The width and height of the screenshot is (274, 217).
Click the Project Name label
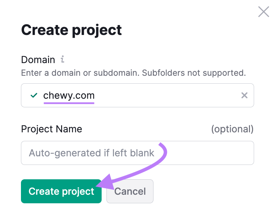(x=52, y=129)
